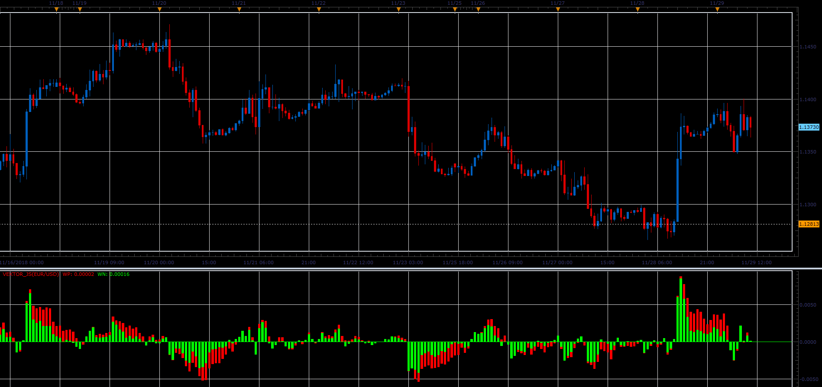Click the 1.1300 price axis label
822x387 pixels.
pyautogui.click(x=808, y=205)
